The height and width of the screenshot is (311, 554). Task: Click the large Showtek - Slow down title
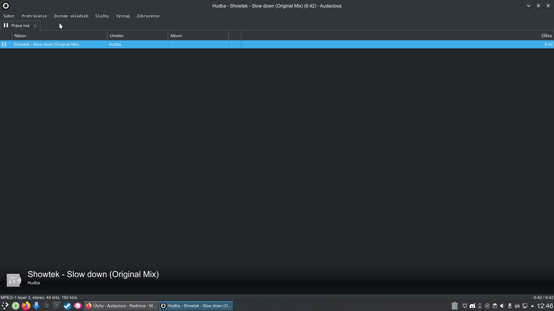tap(93, 274)
